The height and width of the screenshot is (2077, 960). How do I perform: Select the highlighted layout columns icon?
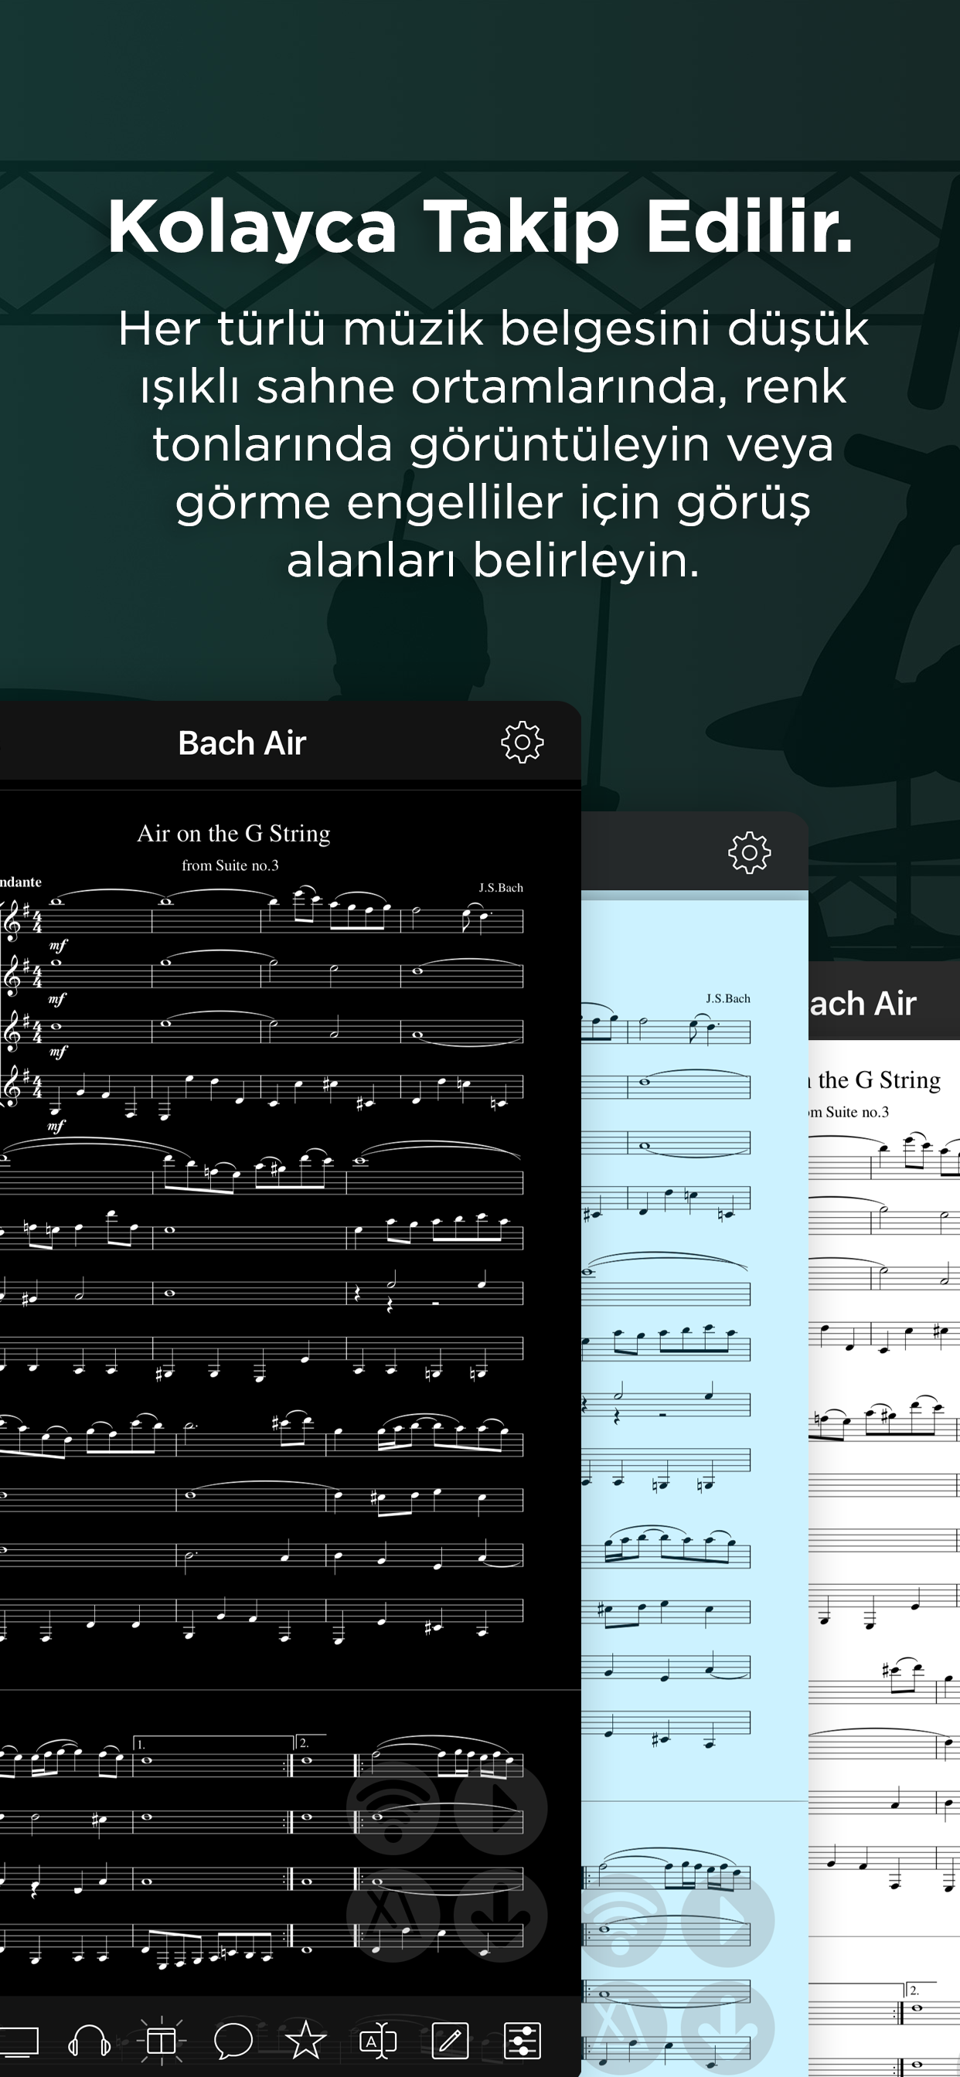point(162,2041)
